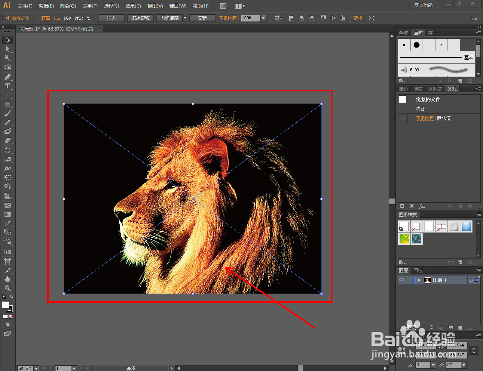The height and width of the screenshot is (371, 483).
Task: Pick the Eyedropper tool
Action: [7, 223]
